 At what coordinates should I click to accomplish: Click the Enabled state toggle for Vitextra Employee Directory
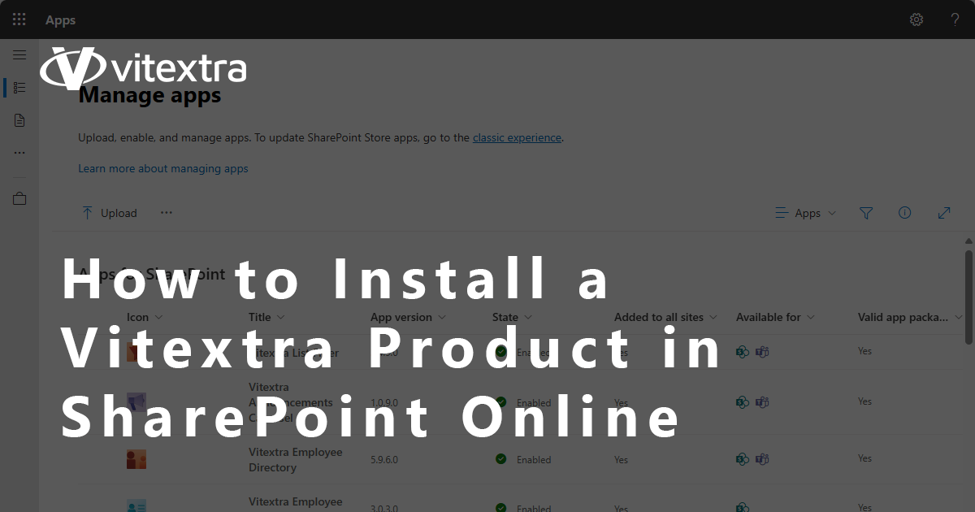(501, 459)
